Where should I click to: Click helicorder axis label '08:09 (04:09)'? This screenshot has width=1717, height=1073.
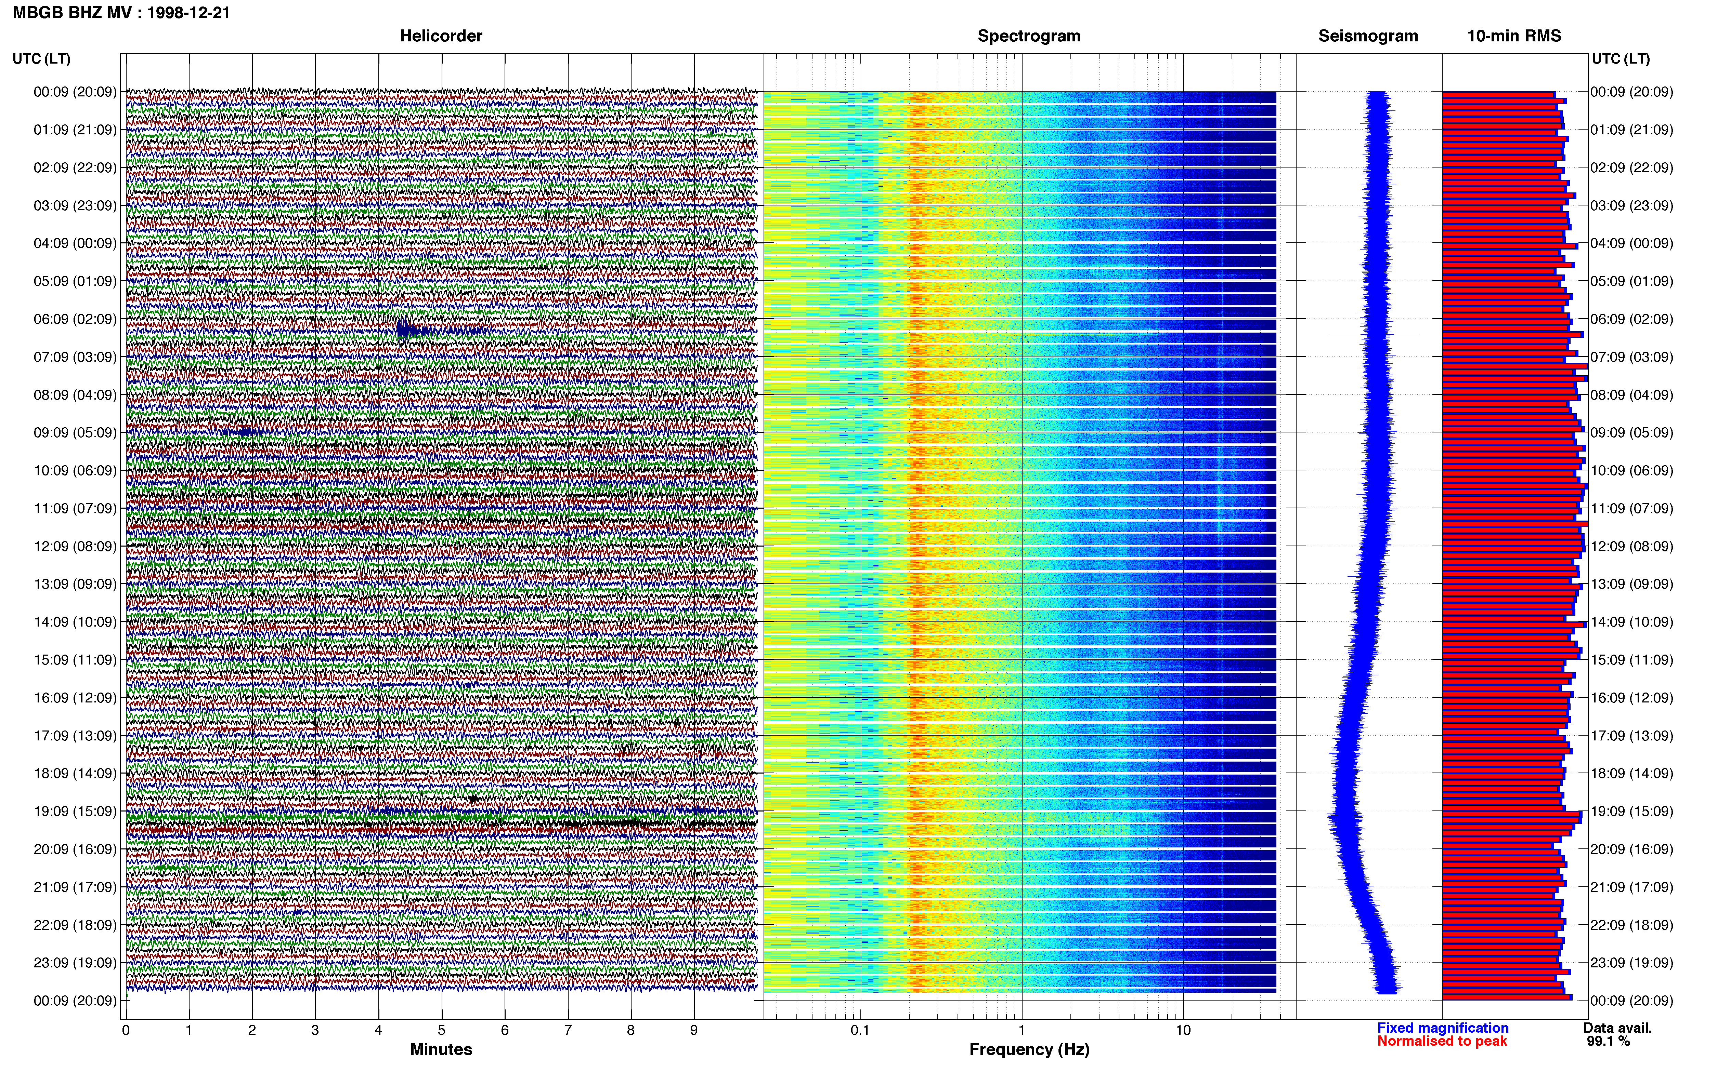tap(75, 394)
